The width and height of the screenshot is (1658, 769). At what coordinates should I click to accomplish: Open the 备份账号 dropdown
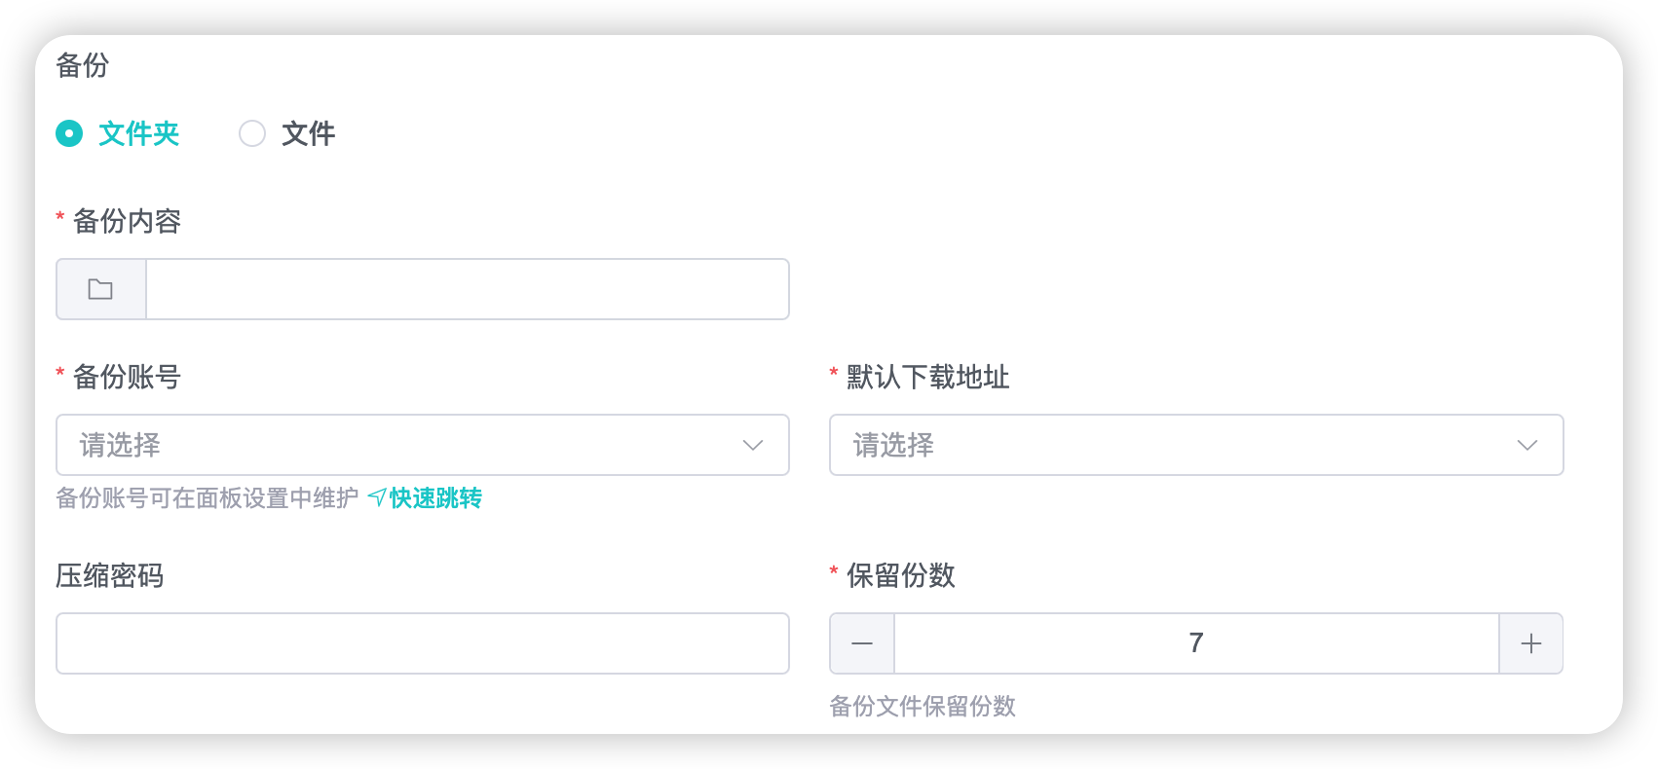(x=409, y=445)
